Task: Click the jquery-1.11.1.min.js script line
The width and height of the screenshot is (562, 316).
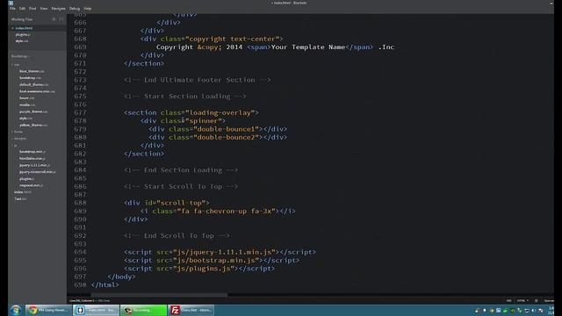Action: point(220,252)
